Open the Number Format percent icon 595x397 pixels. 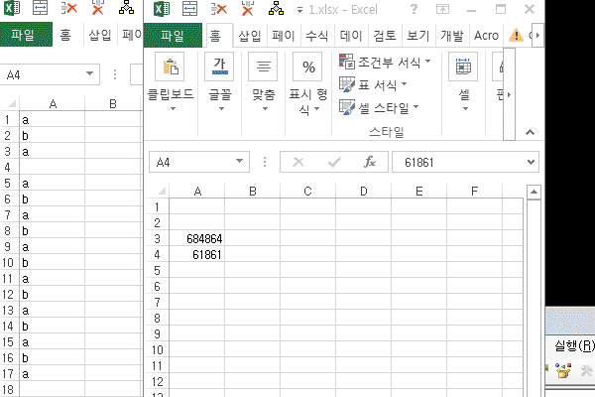[307, 66]
